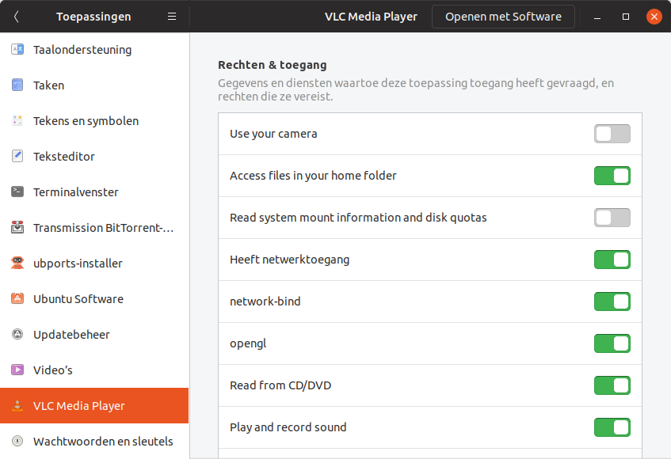This screenshot has width=671, height=459.
Task: Disable the opengl permission toggle
Action: coord(612,343)
